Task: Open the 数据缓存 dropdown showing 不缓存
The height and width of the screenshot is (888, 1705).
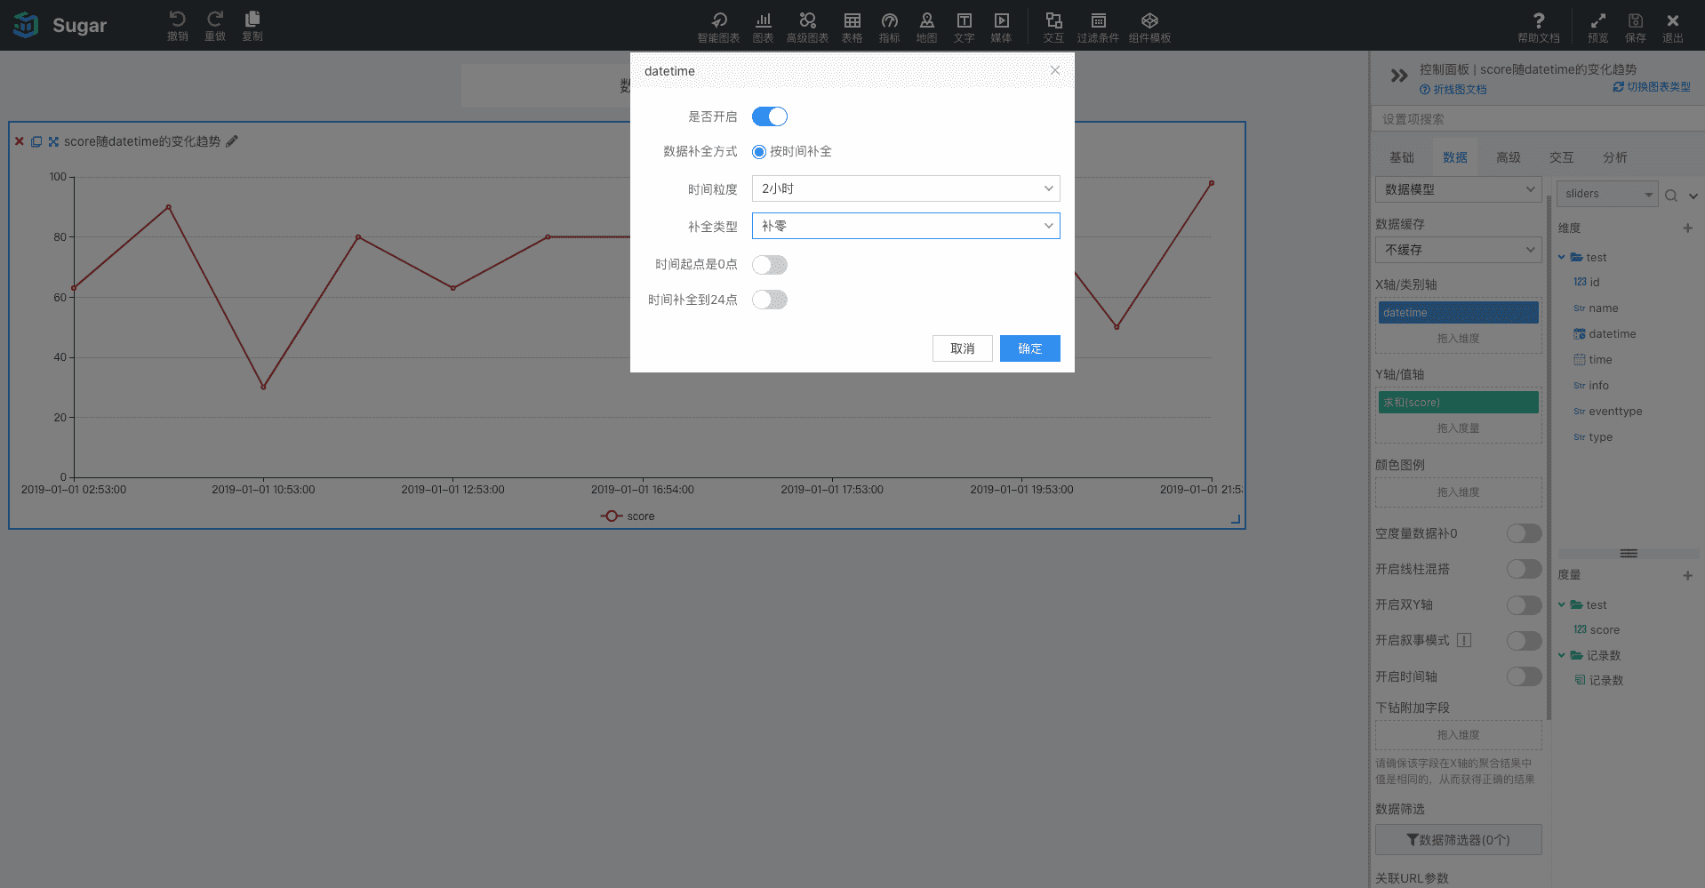Action: (x=1458, y=250)
